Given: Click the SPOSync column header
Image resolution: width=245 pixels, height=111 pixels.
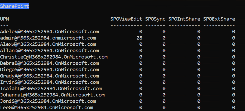Looking at the screenshot, I should [x=155, y=19].
